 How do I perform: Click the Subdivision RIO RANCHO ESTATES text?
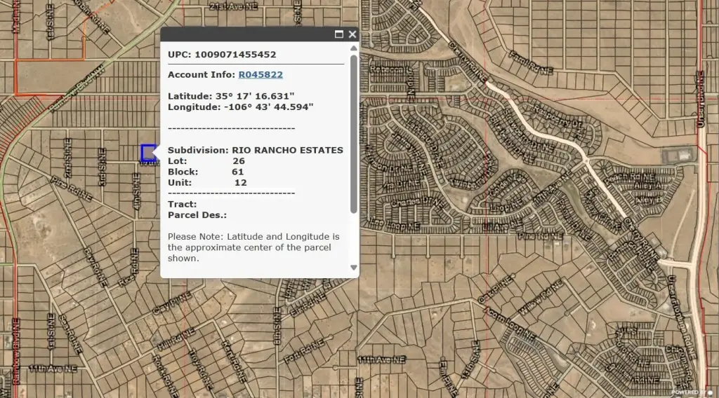255,150
